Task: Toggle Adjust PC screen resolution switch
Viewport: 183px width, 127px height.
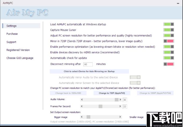Action: tap(169, 36)
